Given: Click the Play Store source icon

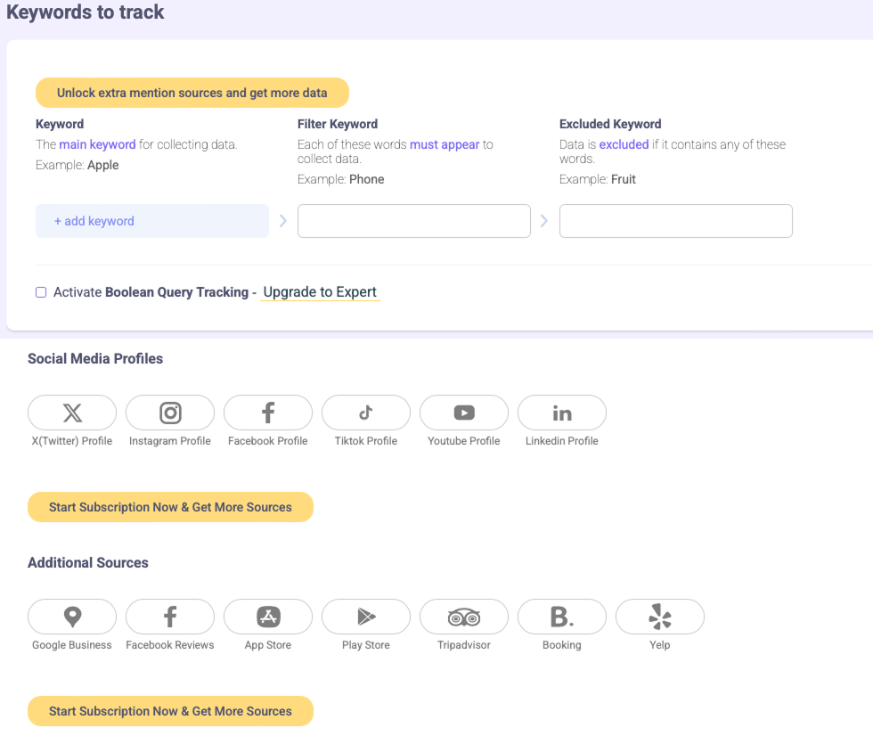Looking at the screenshot, I should [x=365, y=616].
